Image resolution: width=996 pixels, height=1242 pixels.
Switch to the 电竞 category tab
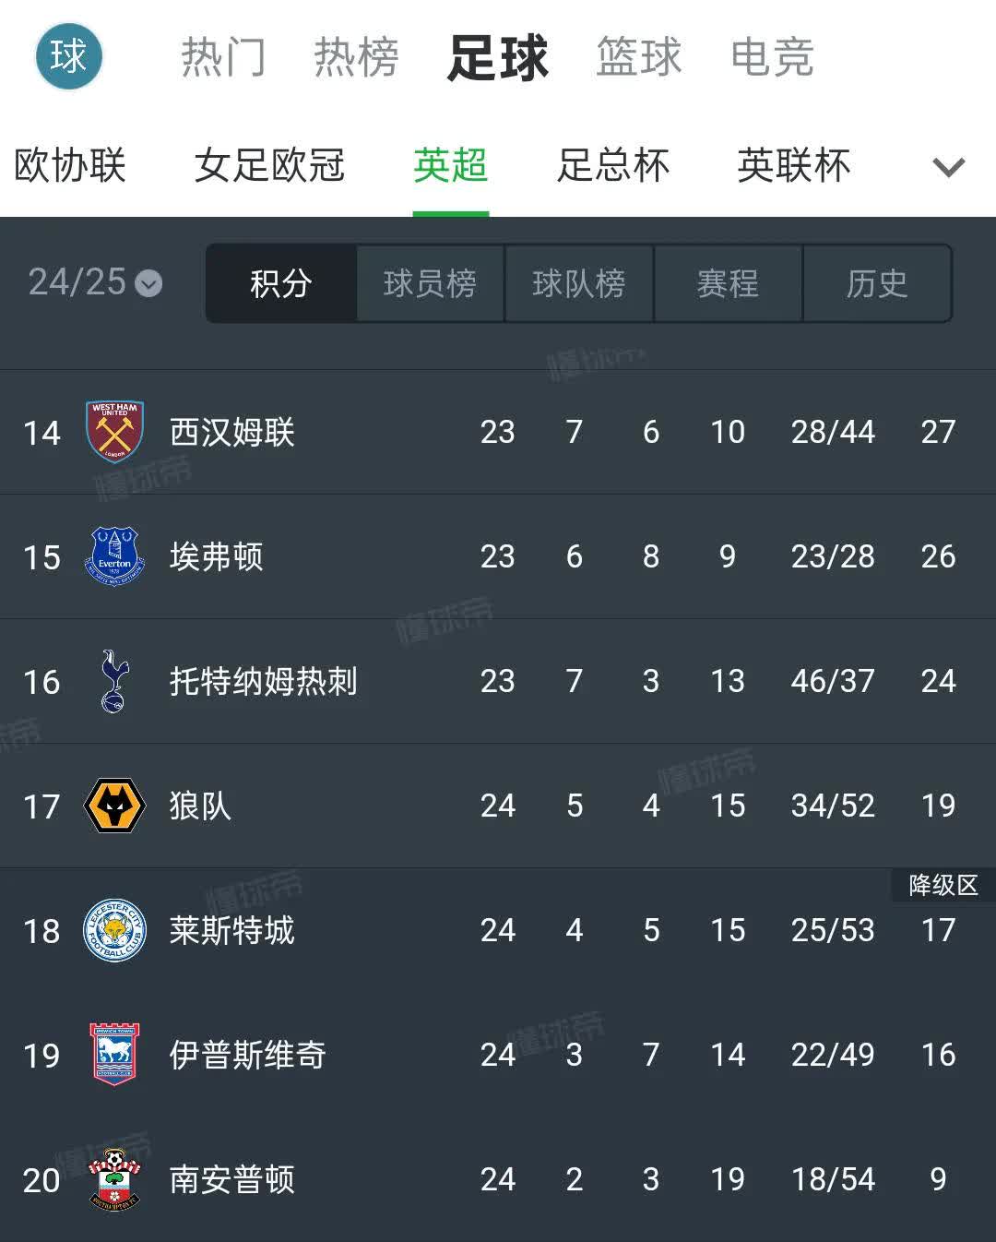pyautogui.click(x=773, y=58)
